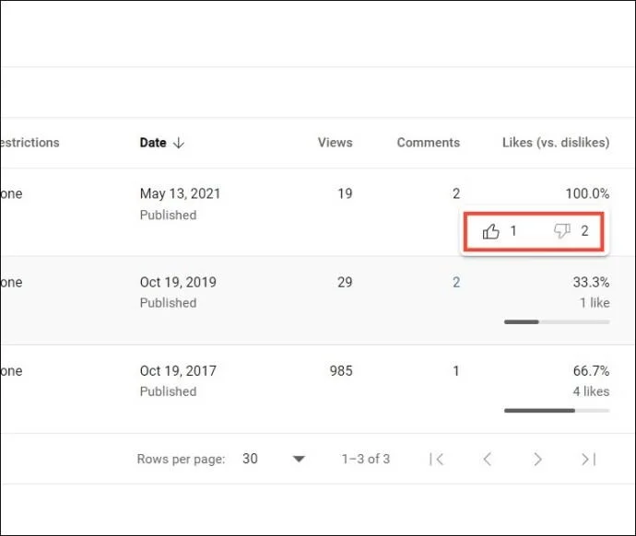Screen dimensions: 636x536
Task: Click the 985 views count
Action: tap(341, 371)
